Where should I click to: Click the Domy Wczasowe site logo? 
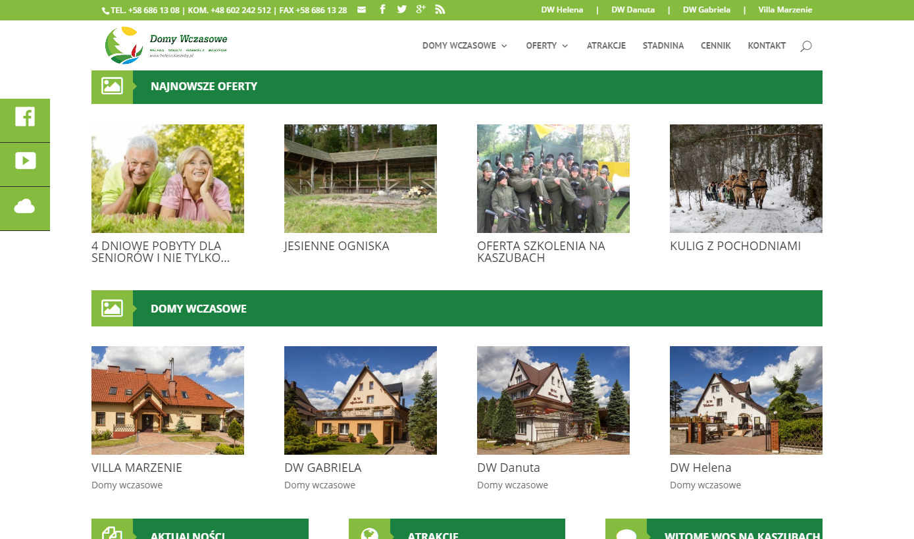click(x=166, y=45)
